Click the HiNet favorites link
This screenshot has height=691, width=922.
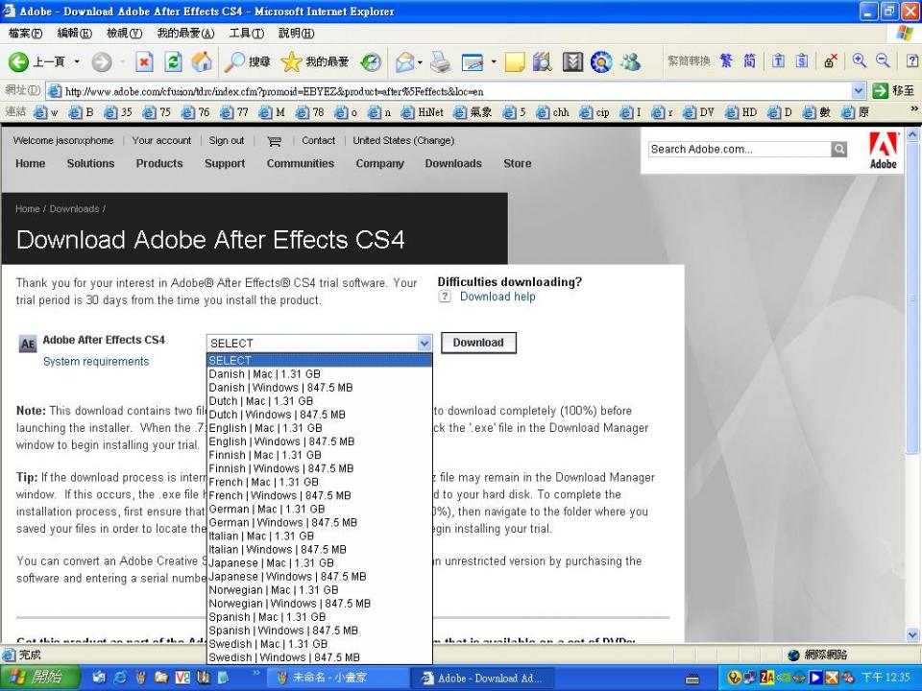click(x=424, y=112)
